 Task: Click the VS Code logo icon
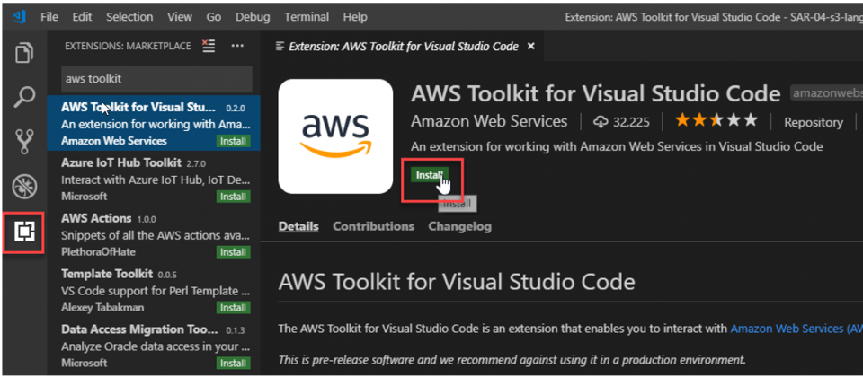[18, 16]
